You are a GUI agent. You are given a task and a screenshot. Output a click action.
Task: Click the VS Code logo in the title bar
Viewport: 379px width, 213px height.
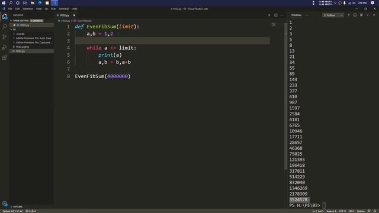[x=4, y=9]
